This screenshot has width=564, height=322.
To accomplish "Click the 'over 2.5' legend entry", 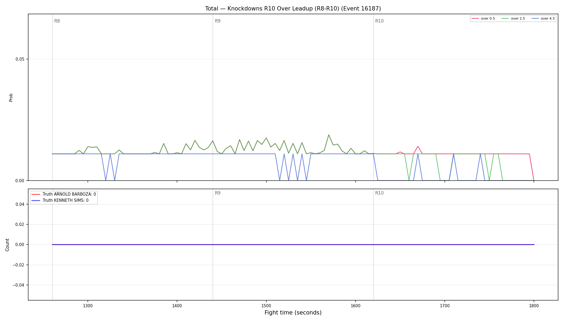I will (x=513, y=19).
